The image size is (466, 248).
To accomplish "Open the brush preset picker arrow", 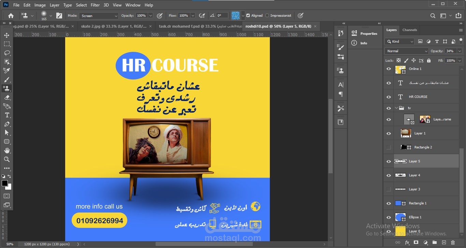I will [x=51, y=16].
